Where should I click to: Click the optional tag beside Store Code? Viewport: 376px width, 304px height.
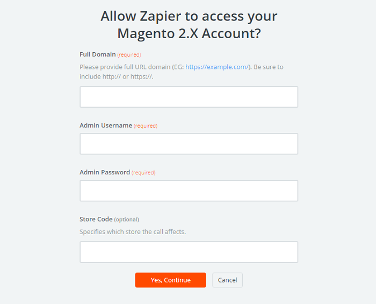(127, 220)
